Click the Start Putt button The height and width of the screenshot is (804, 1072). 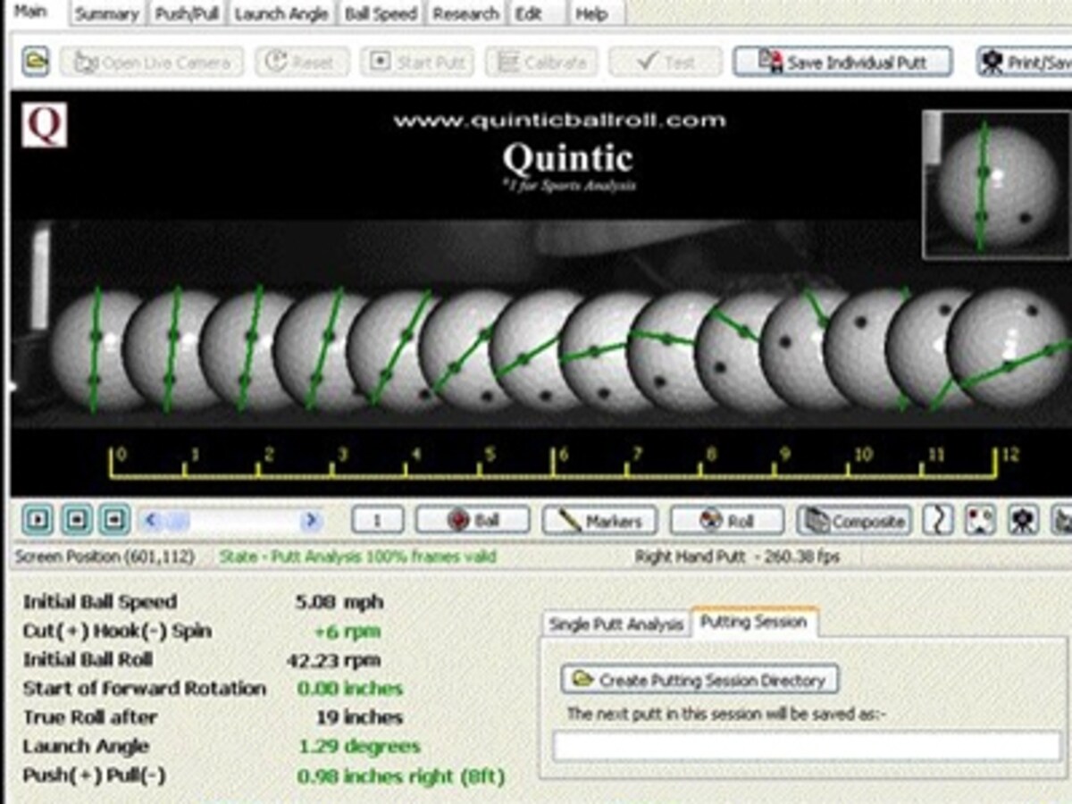point(416,63)
